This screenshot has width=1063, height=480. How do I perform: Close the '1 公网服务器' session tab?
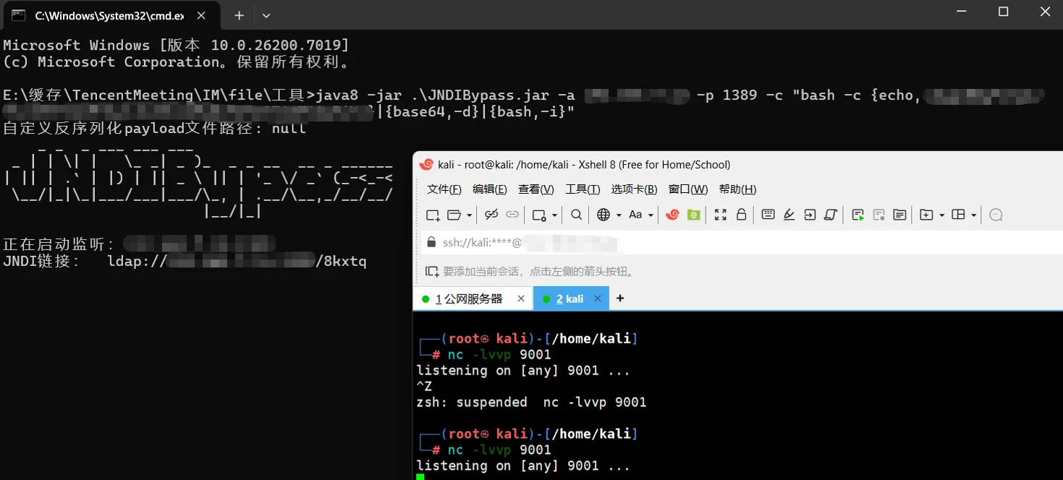tap(521, 299)
